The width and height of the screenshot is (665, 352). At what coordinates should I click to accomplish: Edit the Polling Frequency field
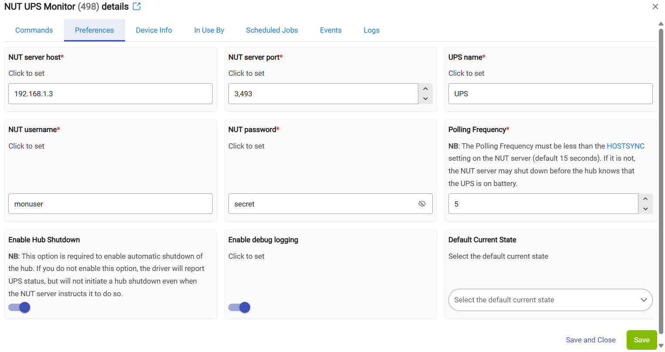(x=543, y=204)
